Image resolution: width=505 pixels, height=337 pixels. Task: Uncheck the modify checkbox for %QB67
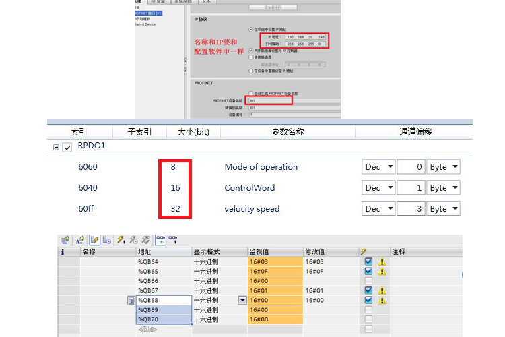pos(369,290)
